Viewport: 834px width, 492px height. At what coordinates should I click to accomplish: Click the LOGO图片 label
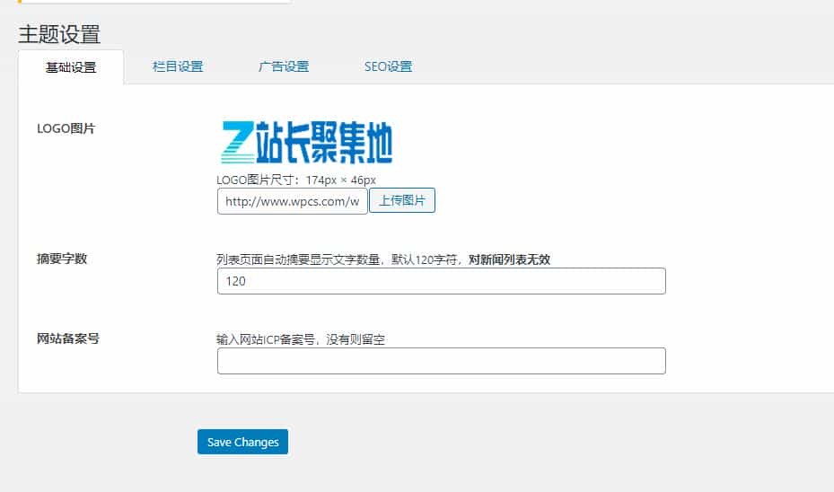(x=66, y=128)
